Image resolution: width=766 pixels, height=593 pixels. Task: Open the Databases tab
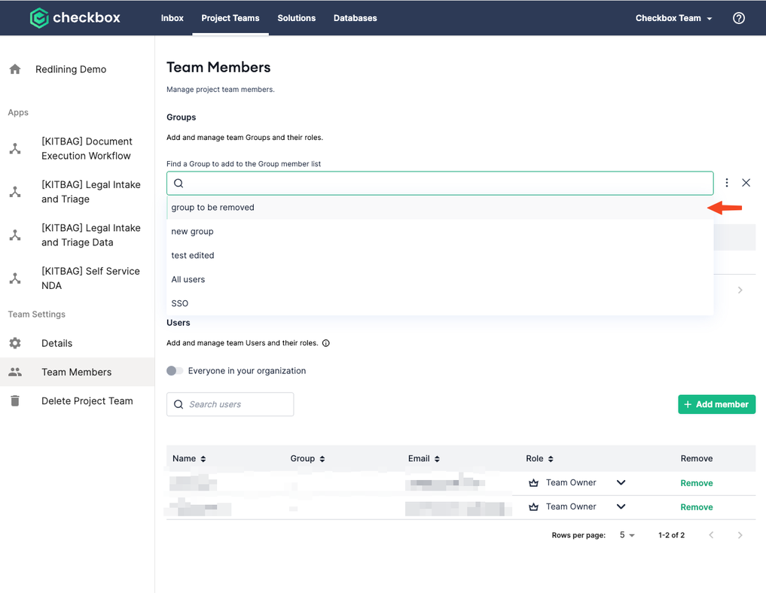pyautogui.click(x=356, y=18)
